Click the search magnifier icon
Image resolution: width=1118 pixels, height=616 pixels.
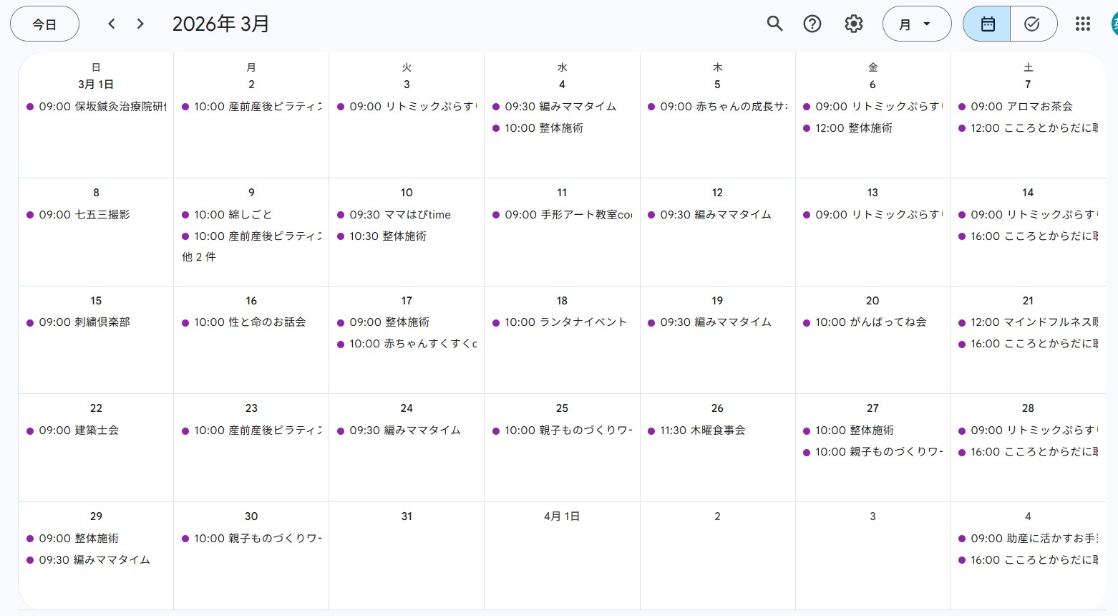[774, 24]
